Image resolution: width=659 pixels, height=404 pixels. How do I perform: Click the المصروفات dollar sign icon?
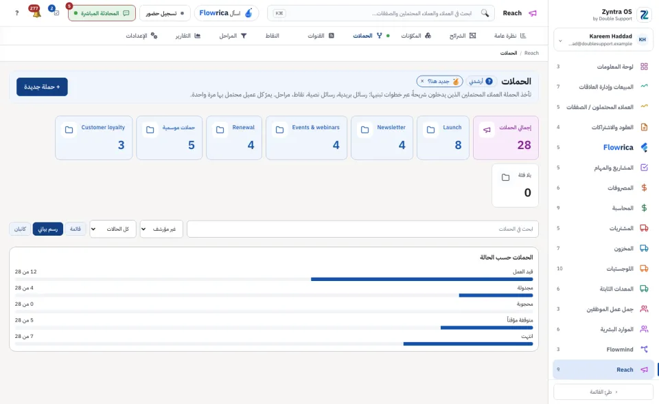pyautogui.click(x=644, y=188)
